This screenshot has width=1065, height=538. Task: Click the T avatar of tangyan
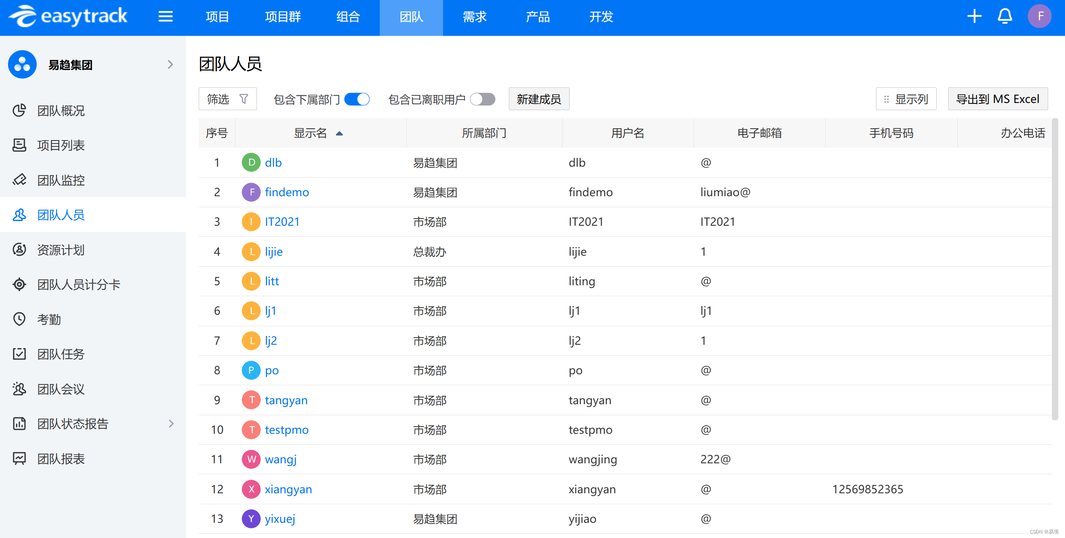[x=251, y=400]
